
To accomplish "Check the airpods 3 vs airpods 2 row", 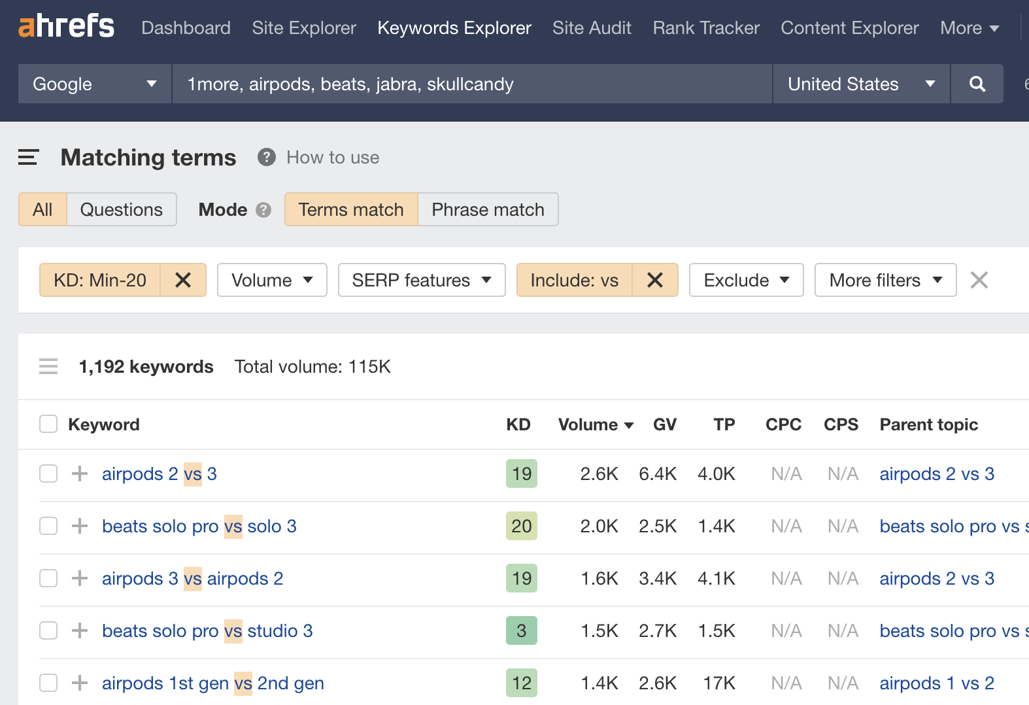I will coord(48,578).
